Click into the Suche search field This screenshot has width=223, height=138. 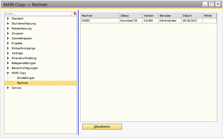click(x=38, y=13)
